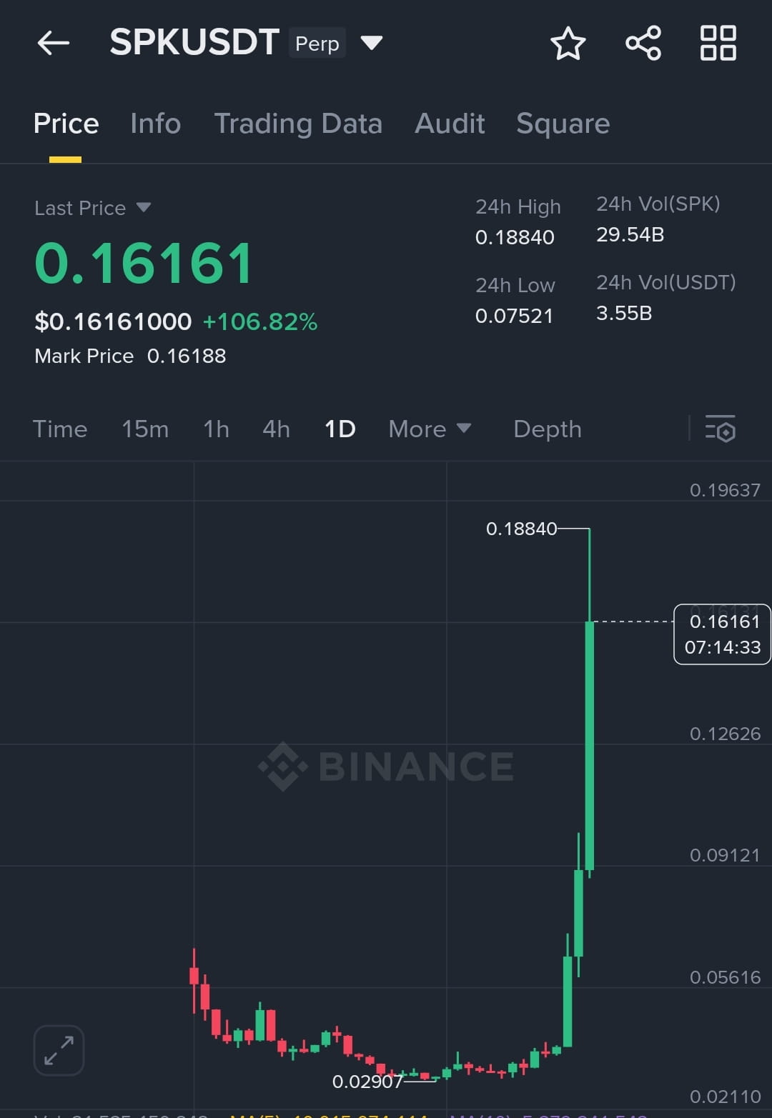The height and width of the screenshot is (1118, 772).
Task: Open chart indicator settings icon
Action: pos(720,429)
